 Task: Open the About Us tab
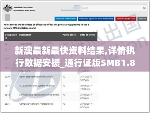pos(142,19)
